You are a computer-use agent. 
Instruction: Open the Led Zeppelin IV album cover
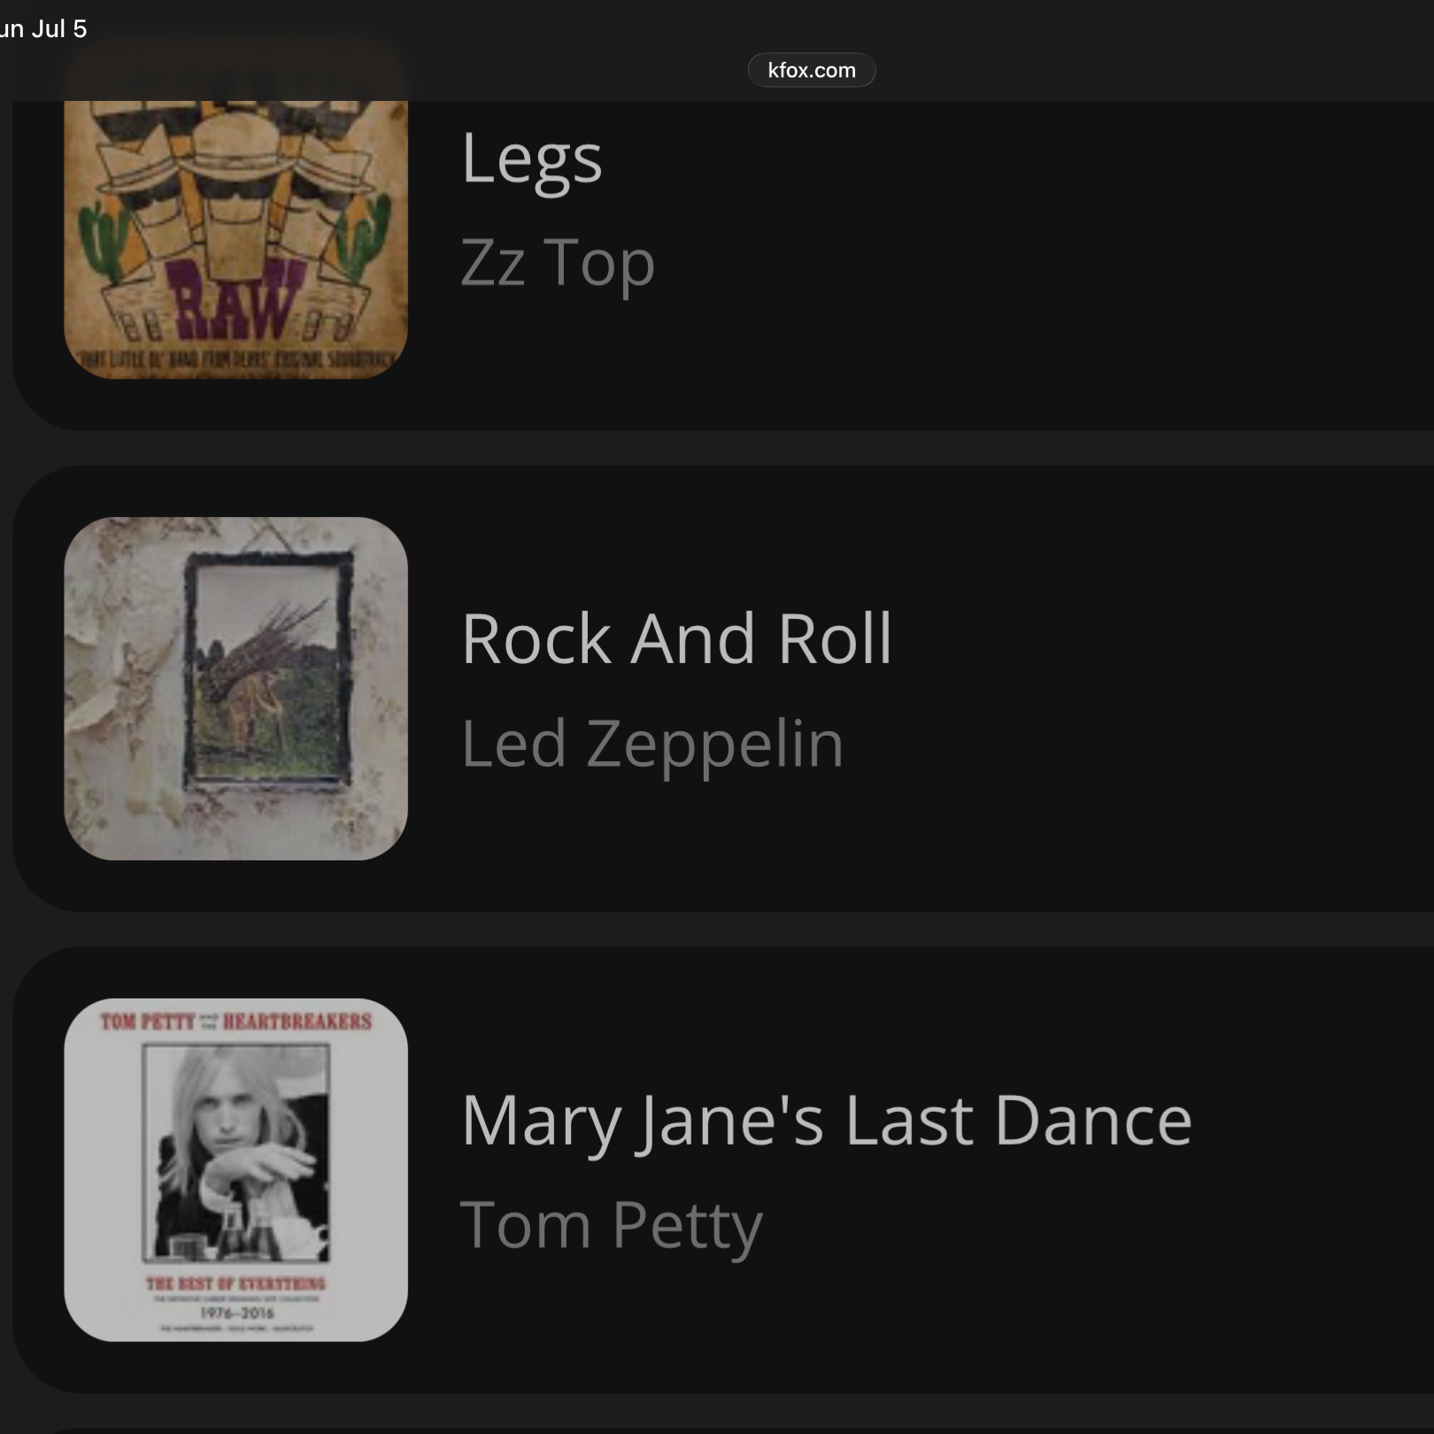point(235,688)
